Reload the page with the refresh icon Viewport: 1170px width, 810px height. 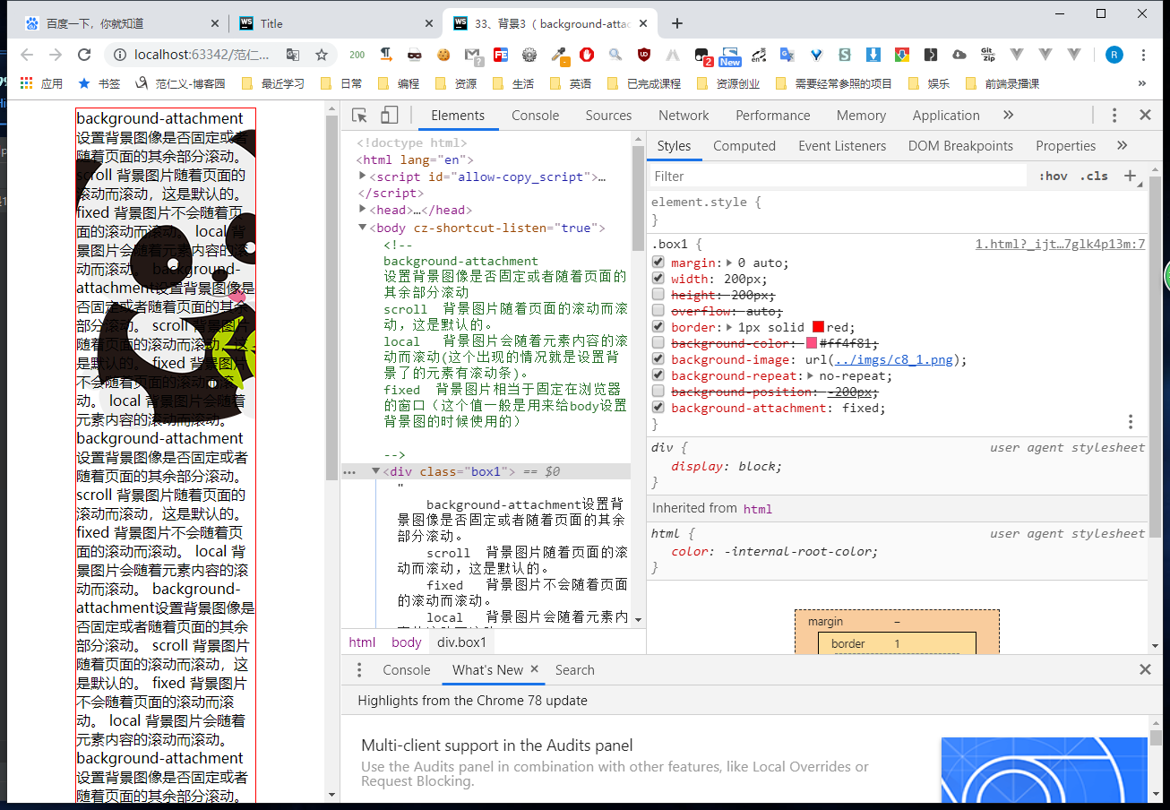(84, 55)
